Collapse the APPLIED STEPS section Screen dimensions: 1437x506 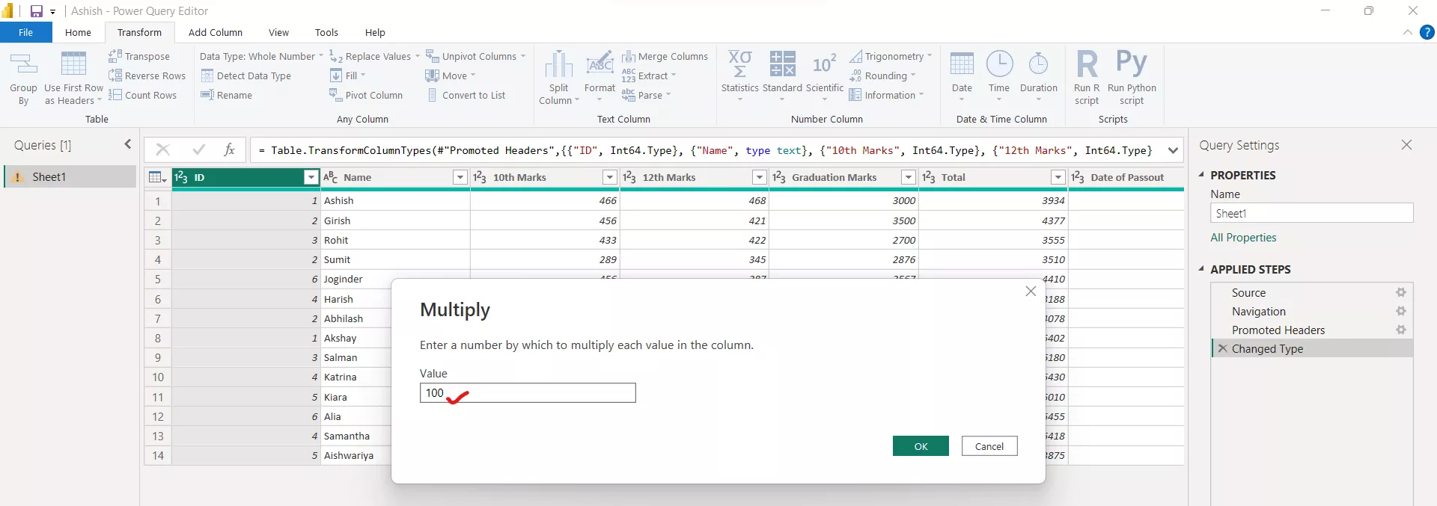(1202, 268)
